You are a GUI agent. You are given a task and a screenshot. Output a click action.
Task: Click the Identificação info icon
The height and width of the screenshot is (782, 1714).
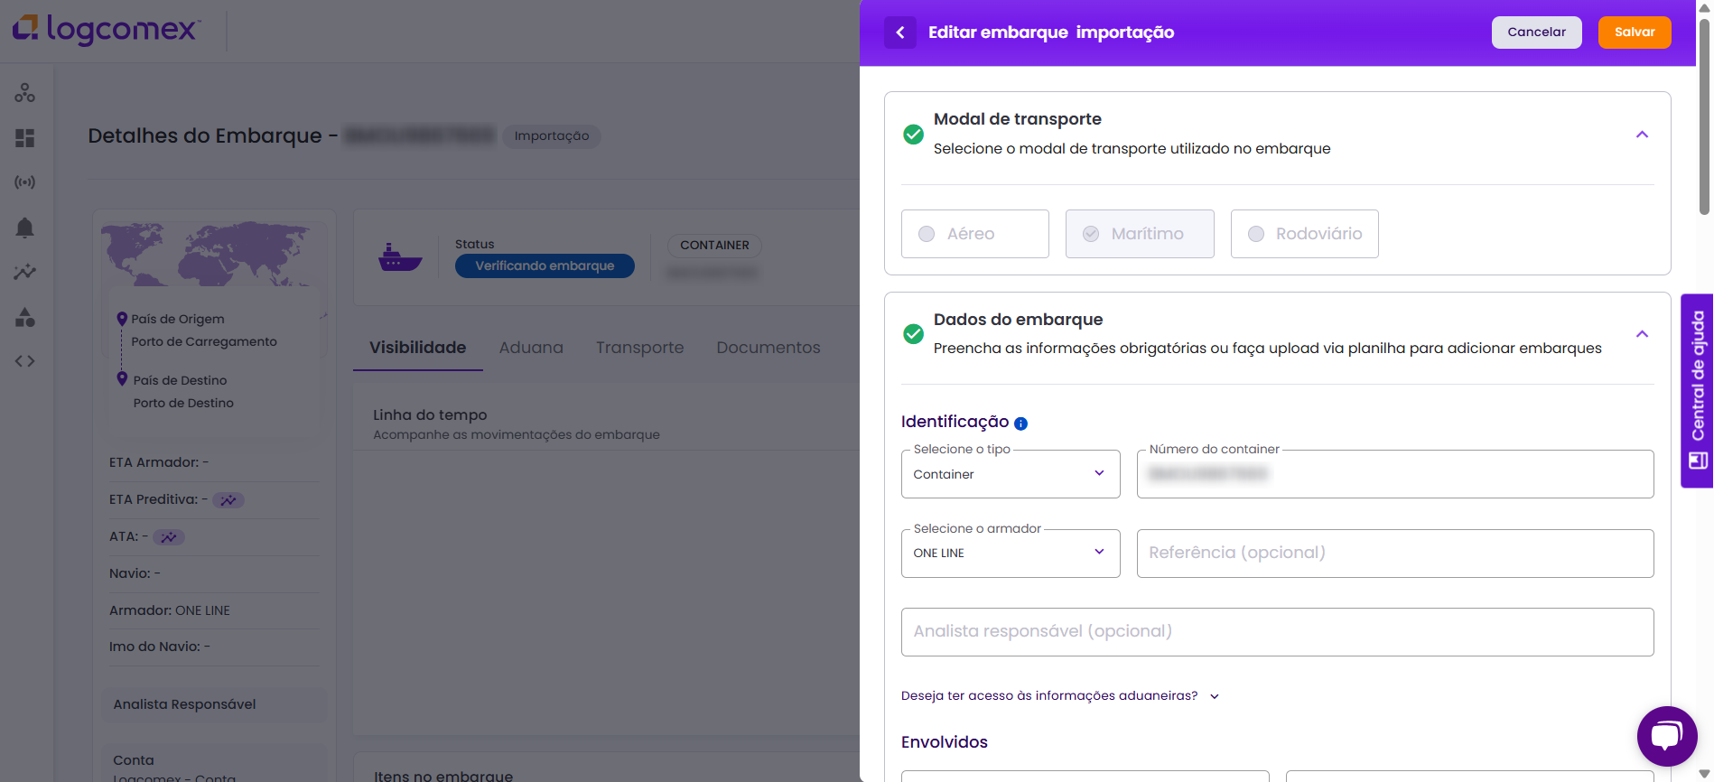point(1020,424)
